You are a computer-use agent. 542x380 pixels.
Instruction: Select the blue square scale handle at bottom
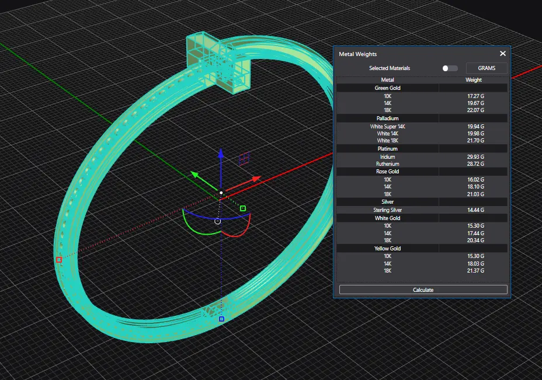(221, 319)
